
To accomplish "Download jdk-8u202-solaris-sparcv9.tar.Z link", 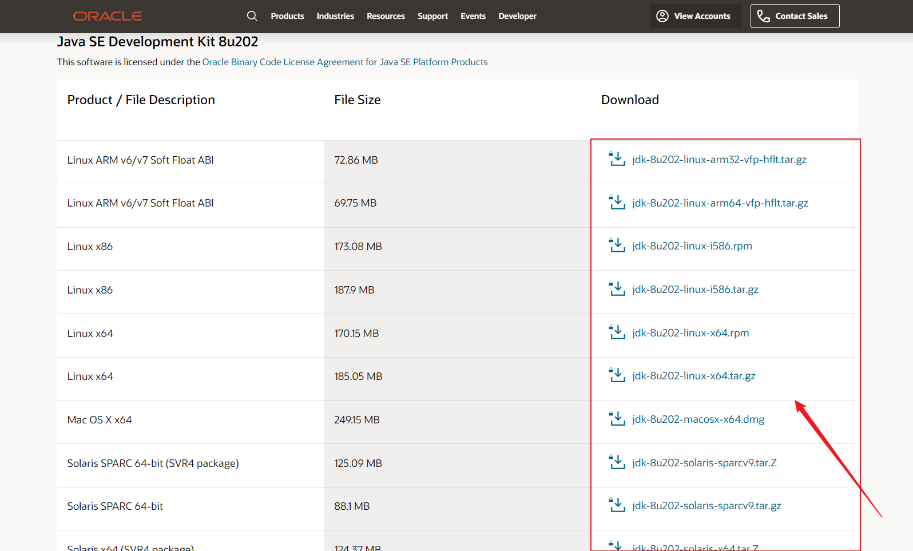I will click(x=704, y=463).
